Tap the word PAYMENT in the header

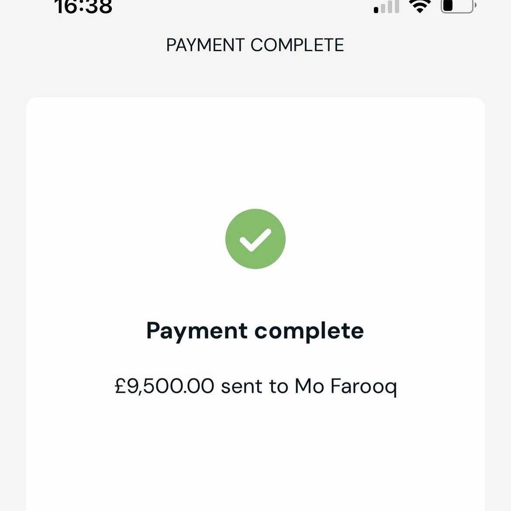[205, 45]
